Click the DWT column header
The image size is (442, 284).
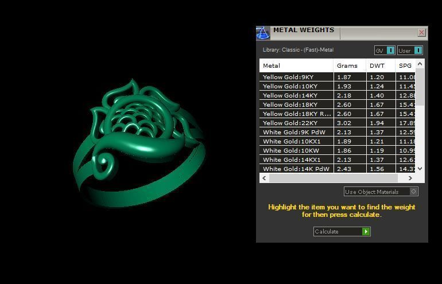click(381, 65)
